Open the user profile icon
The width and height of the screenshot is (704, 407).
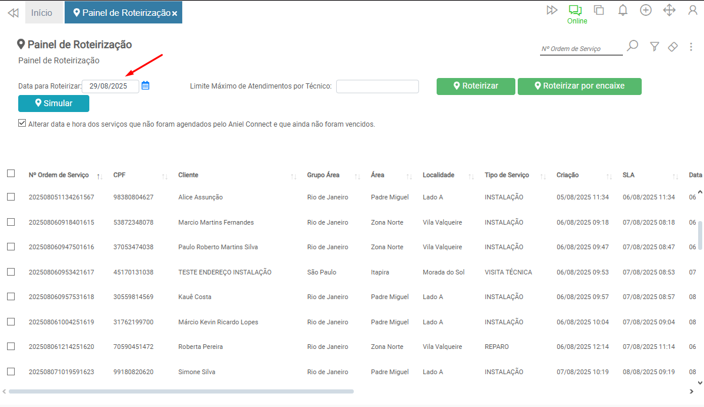point(693,10)
